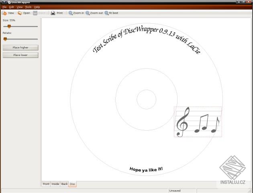This screenshot has height=193, width=253.
Task: Click the Fit best magnifier icon
Action: [106, 13]
